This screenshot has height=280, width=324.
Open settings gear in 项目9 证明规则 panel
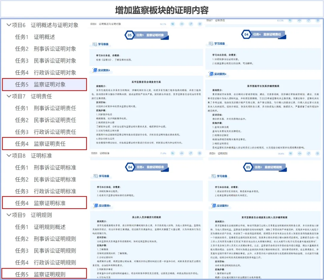318,153
